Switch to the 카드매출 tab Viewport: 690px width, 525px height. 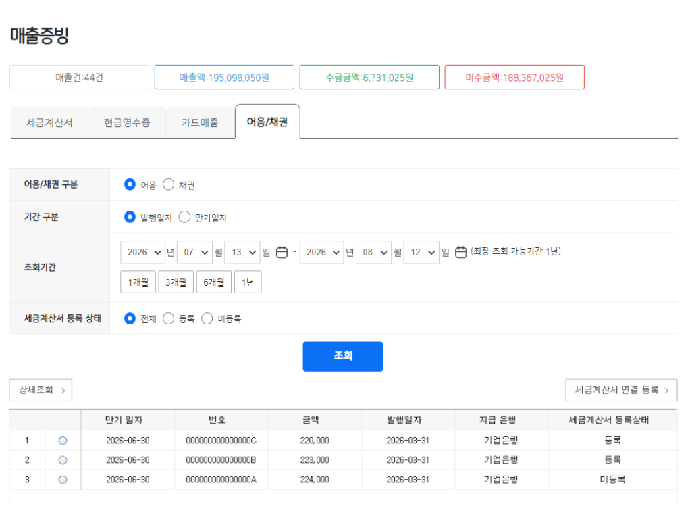201,122
